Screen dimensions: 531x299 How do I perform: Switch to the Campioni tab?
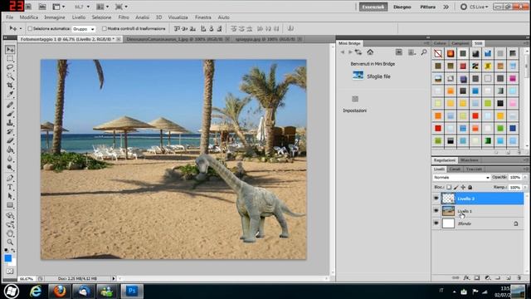click(x=460, y=43)
